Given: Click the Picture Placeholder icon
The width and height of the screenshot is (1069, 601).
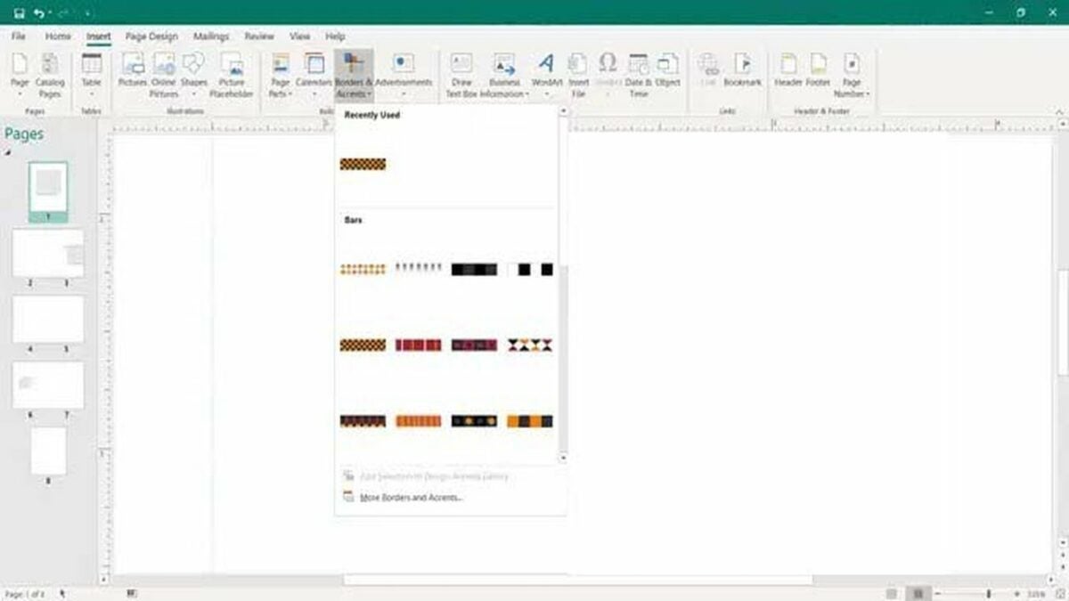Looking at the screenshot, I should (232, 73).
